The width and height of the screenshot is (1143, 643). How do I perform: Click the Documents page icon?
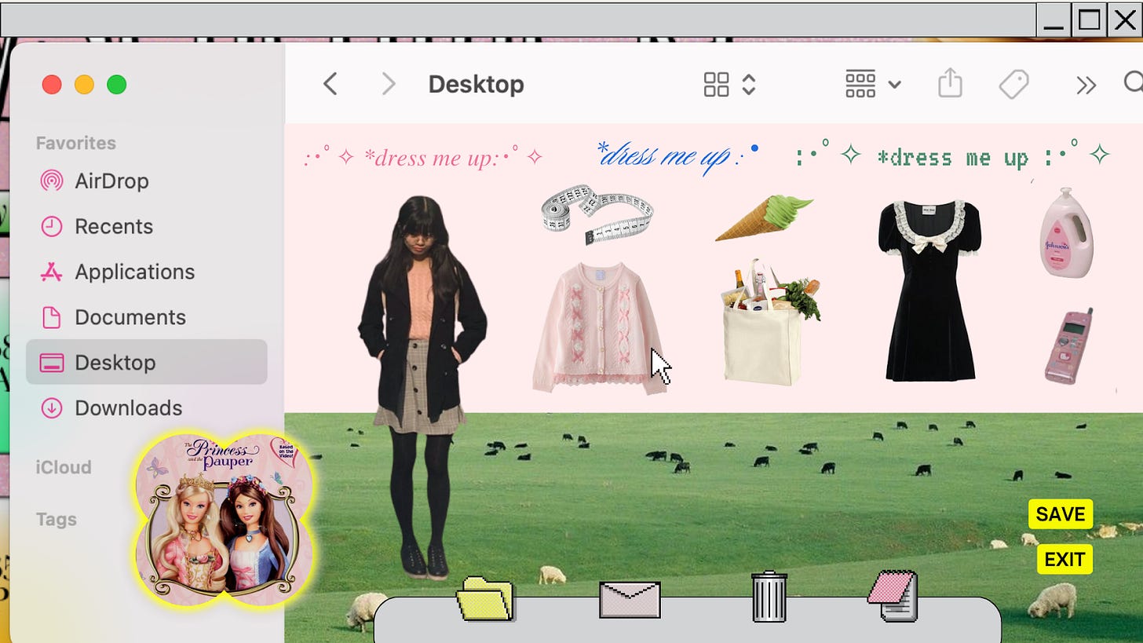[51, 318]
